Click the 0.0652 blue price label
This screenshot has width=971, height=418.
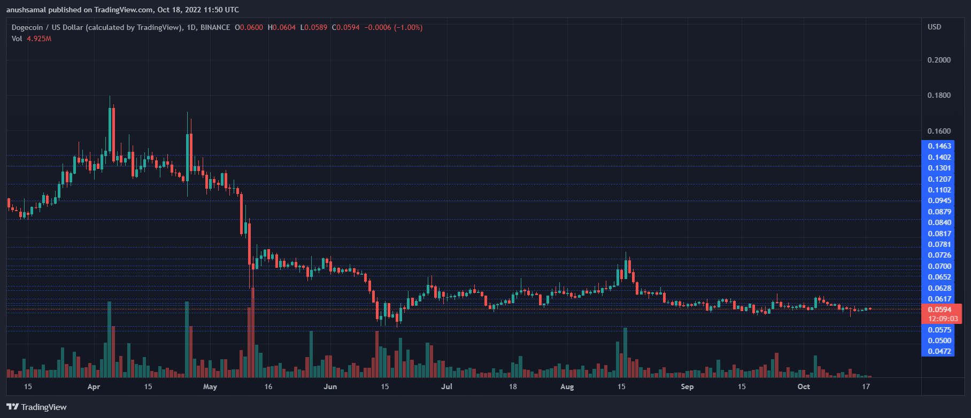[939, 277]
